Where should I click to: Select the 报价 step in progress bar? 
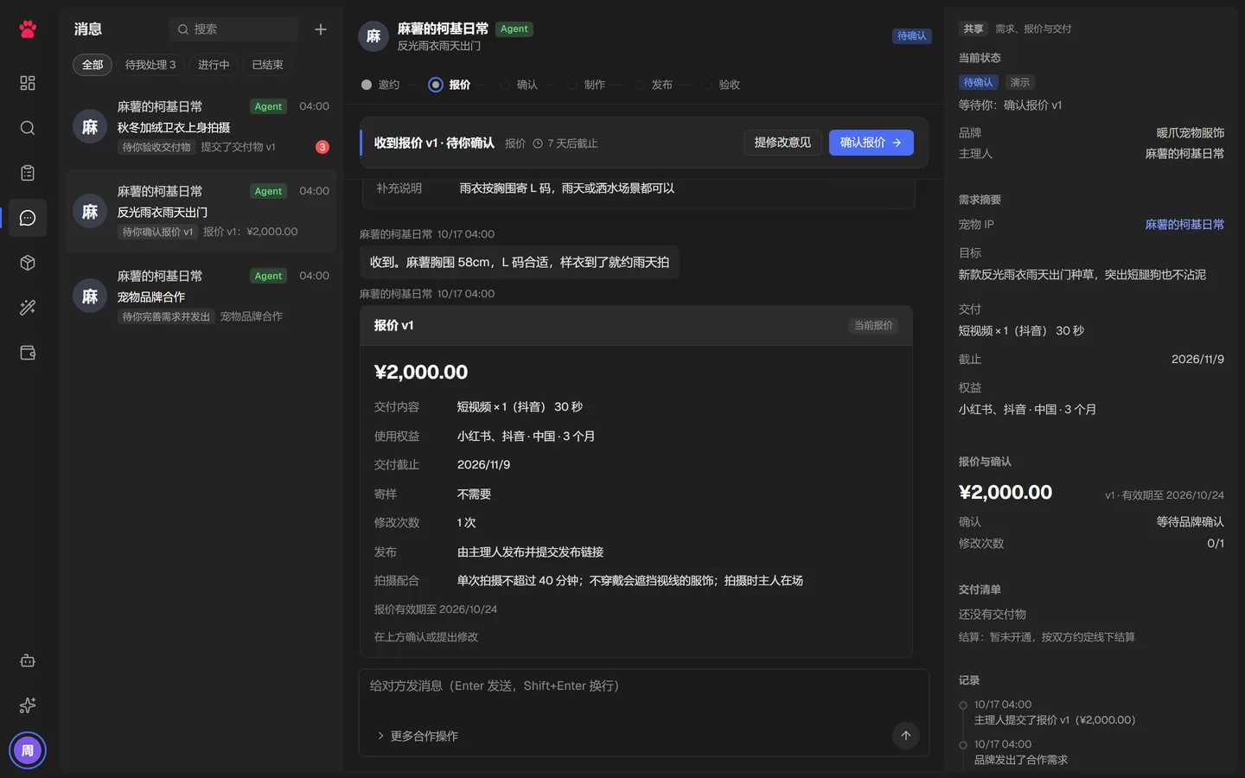(x=450, y=85)
